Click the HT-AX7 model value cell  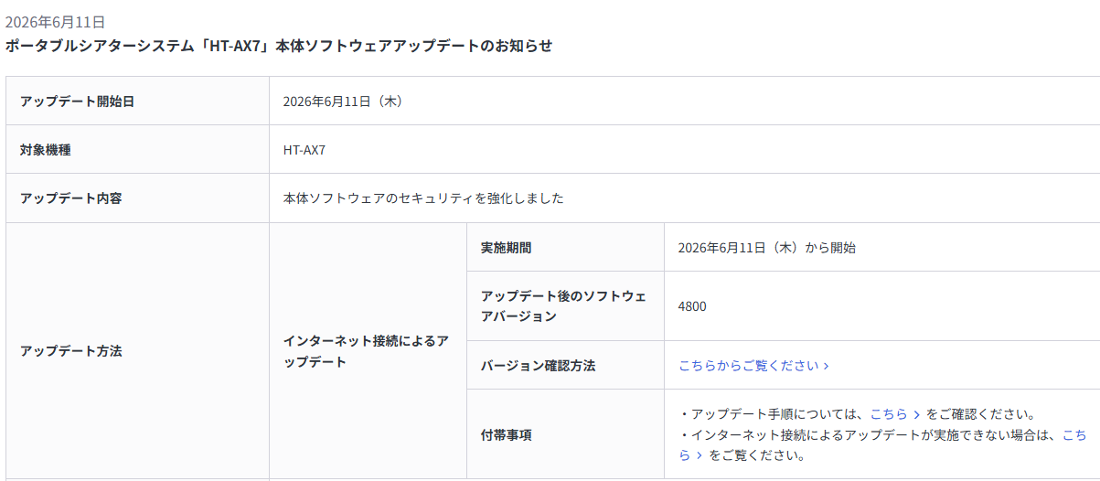coord(685,149)
